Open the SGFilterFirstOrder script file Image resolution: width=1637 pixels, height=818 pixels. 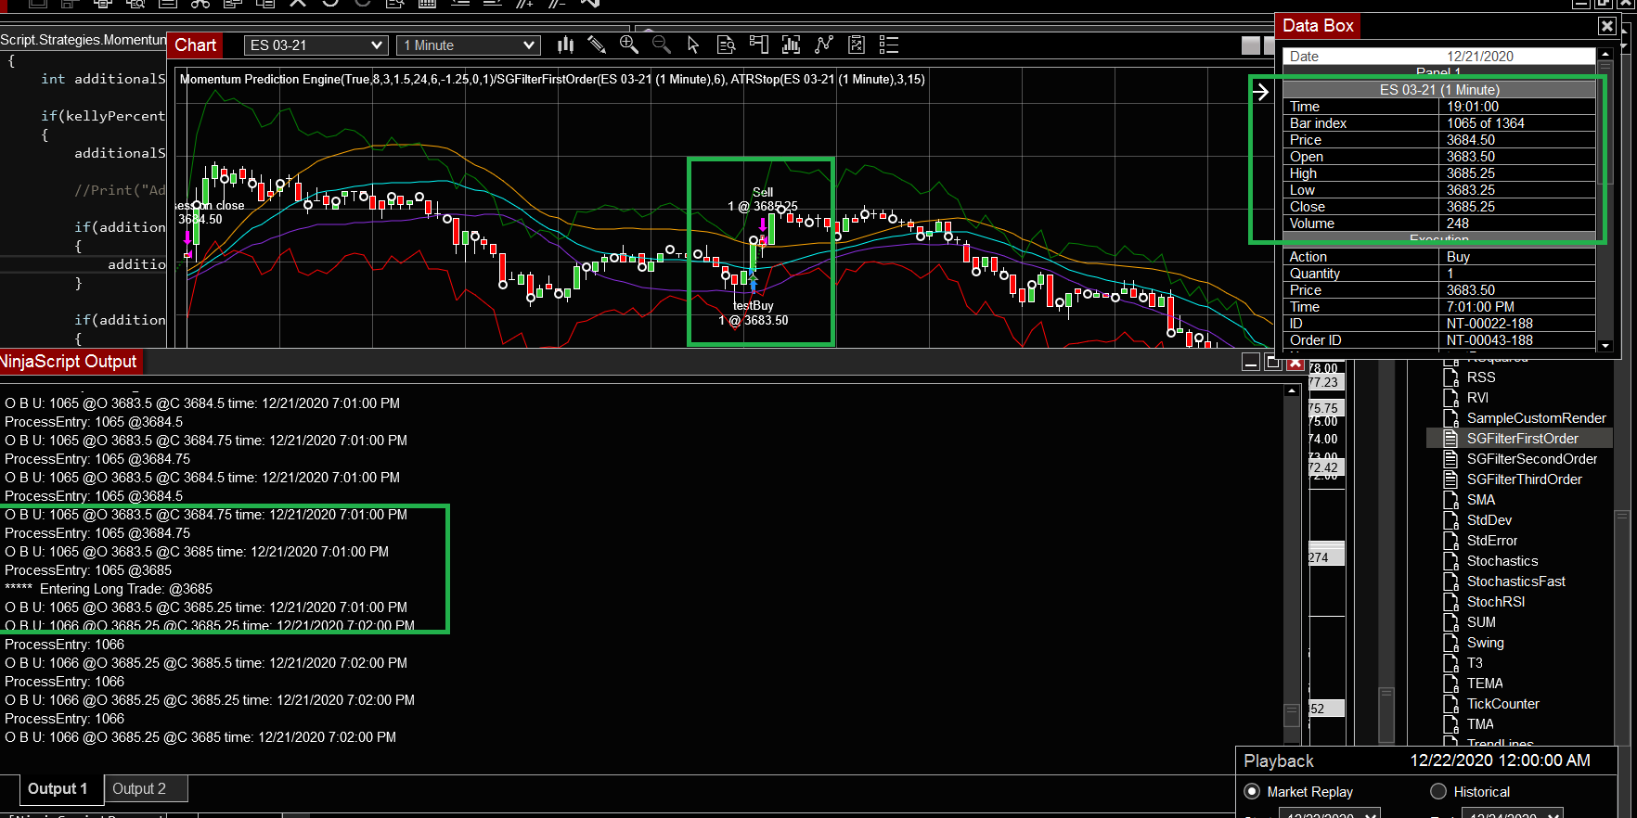tap(1522, 439)
